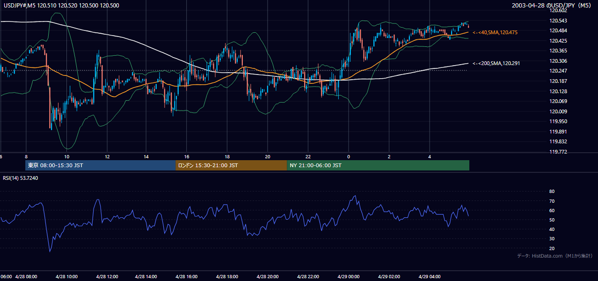Click hour label 18 under the price chart
Image resolution: width=598 pixels, height=281 pixels.
tap(227, 156)
